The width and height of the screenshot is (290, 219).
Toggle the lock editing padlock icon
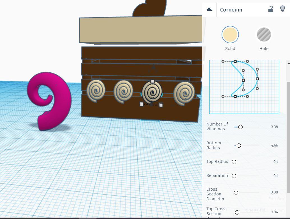coord(271,9)
